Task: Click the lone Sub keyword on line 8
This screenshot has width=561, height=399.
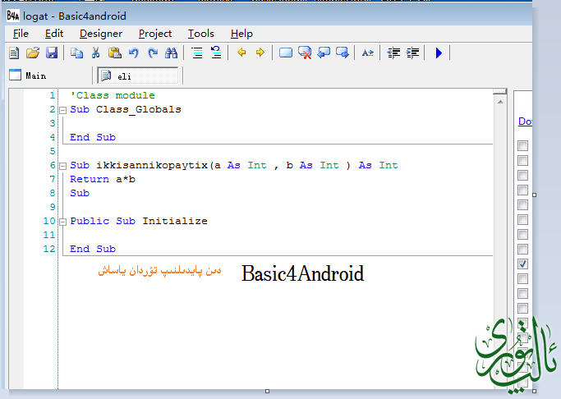Action: [80, 193]
